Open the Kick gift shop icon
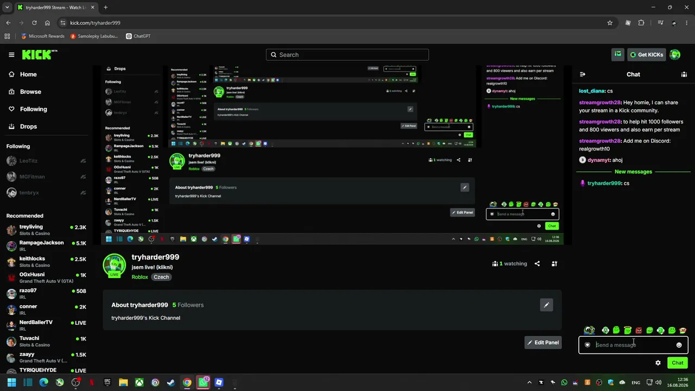This screenshot has width=695, height=391. click(618, 54)
